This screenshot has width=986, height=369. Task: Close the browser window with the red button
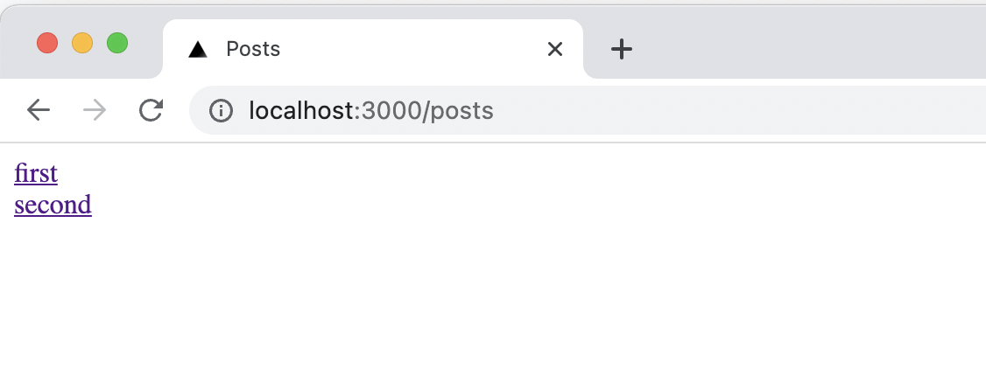pos(47,43)
